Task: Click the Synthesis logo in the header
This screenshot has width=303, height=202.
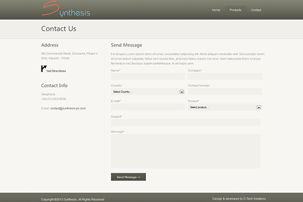Action: tap(66, 9)
